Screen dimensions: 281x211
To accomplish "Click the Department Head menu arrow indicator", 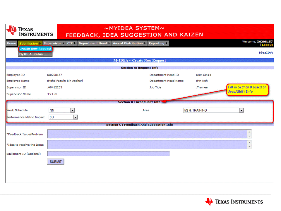I will (109, 43).
